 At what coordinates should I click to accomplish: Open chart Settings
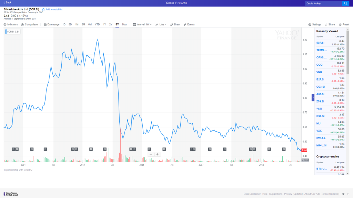[314, 24]
